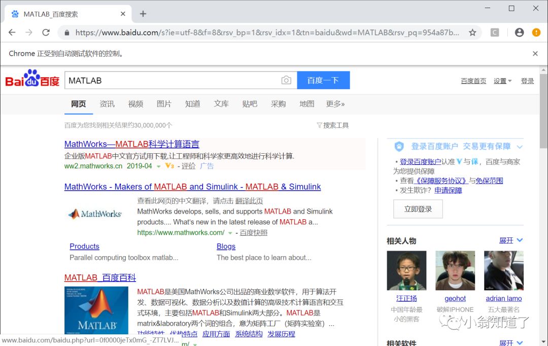This screenshot has width=548, height=346.
Task: Open the 知道 tab
Action: coord(193,104)
